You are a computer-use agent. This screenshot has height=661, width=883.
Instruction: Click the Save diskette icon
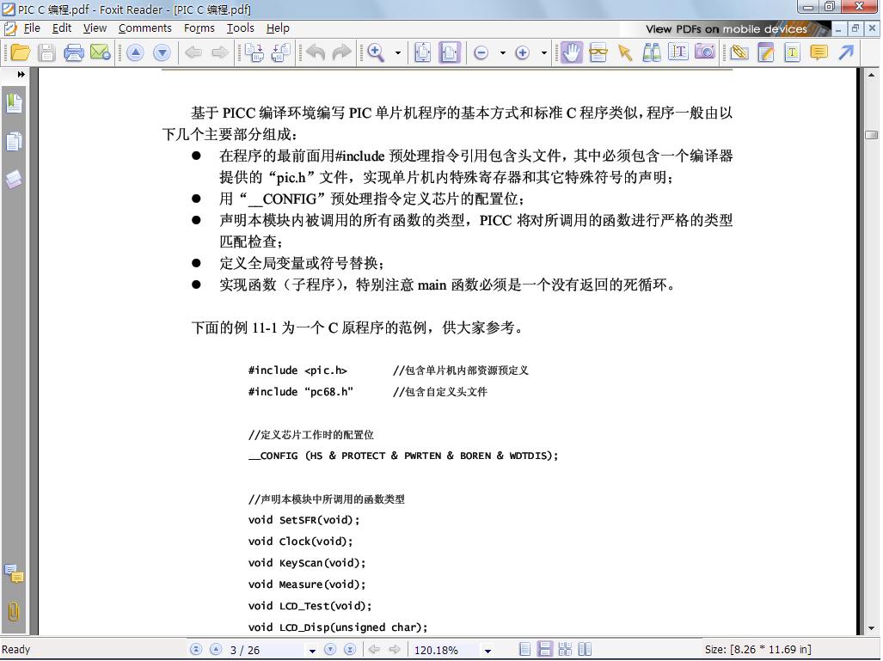tap(46, 52)
